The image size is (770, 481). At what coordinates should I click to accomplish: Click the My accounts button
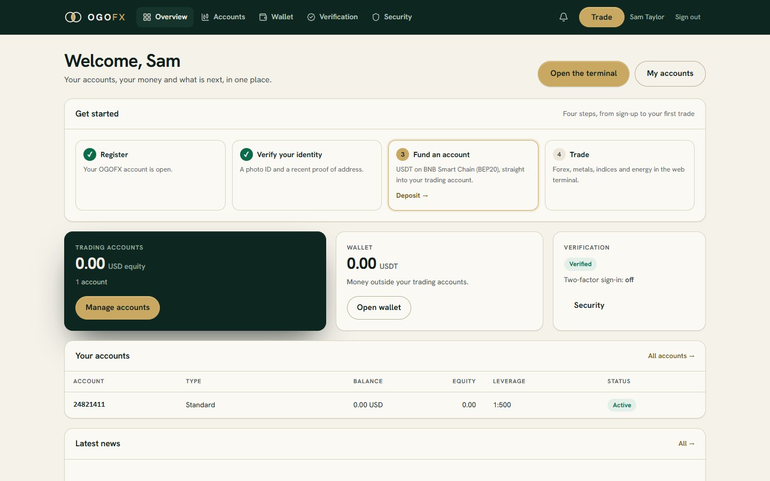tap(670, 74)
